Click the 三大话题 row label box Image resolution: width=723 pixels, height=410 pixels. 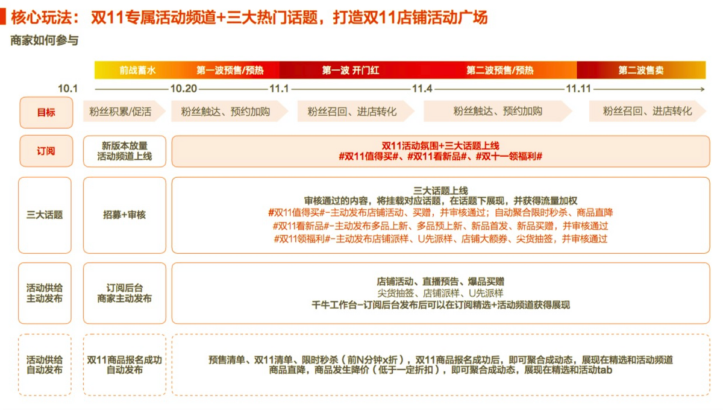45,215
